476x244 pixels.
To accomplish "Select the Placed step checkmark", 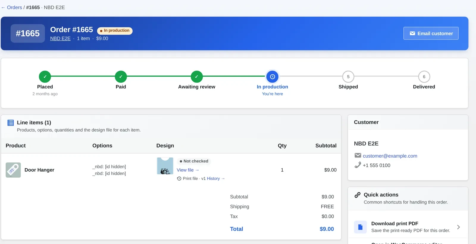I will tap(45, 77).
